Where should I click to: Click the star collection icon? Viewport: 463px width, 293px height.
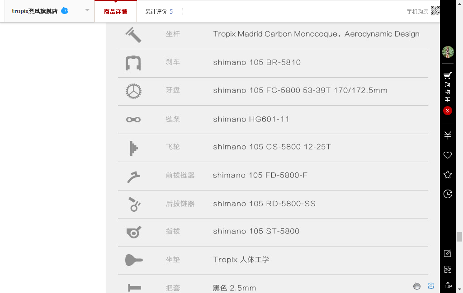click(x=448, y=175)
